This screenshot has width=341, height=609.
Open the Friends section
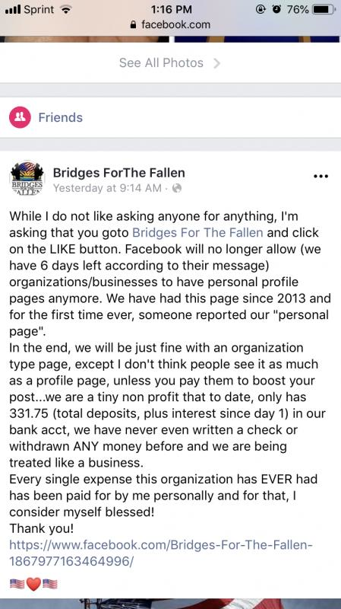[x=61, y=117]
